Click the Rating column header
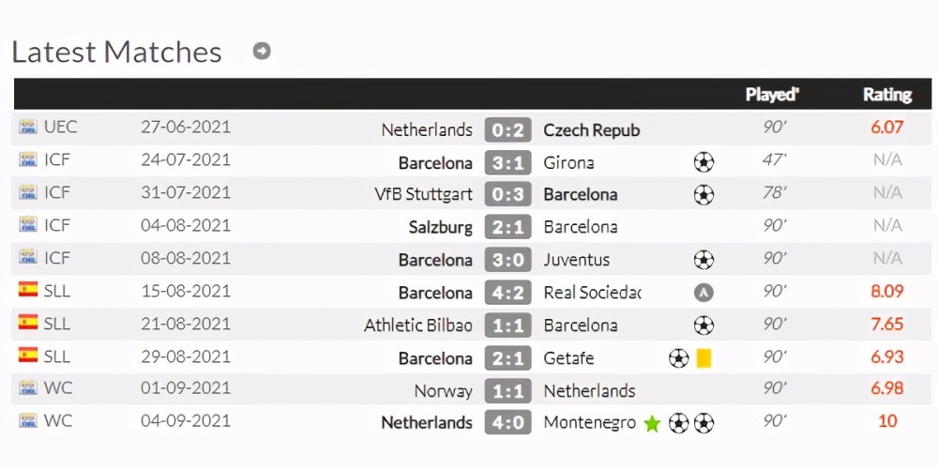Viewport: 938px width, 469px height. click(887, 95)
